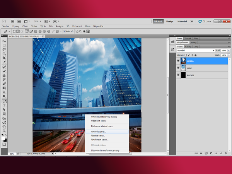Select the Pen tool in the toolbox
232x174 pixels.
click(4, 101)
